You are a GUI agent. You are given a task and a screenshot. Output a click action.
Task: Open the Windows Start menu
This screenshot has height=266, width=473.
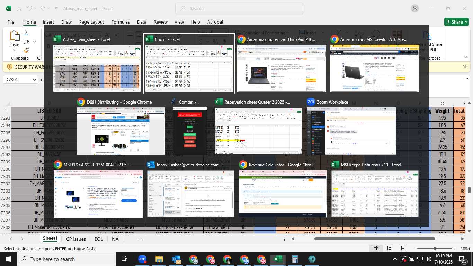tap(8, 259)
